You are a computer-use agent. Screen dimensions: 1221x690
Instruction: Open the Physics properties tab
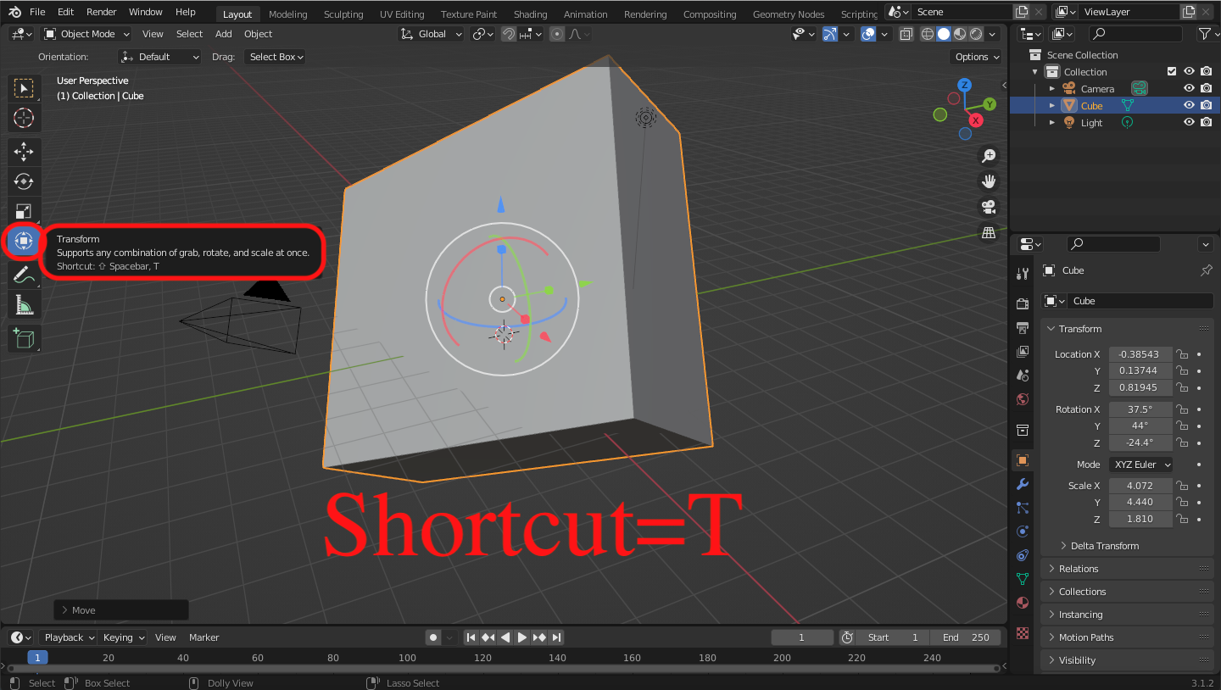tap(1023, 531)
